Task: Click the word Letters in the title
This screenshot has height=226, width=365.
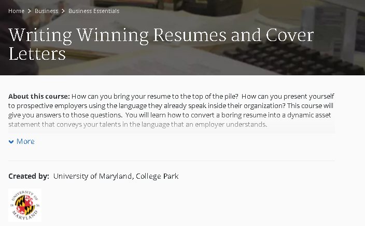Action: (x=37, y=54)
